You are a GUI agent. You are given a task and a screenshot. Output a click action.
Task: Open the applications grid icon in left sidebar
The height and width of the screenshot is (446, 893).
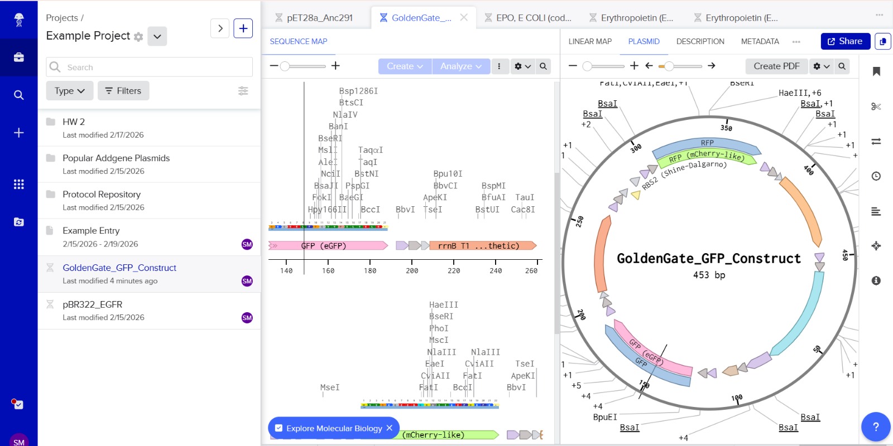[x=18, y=184]
